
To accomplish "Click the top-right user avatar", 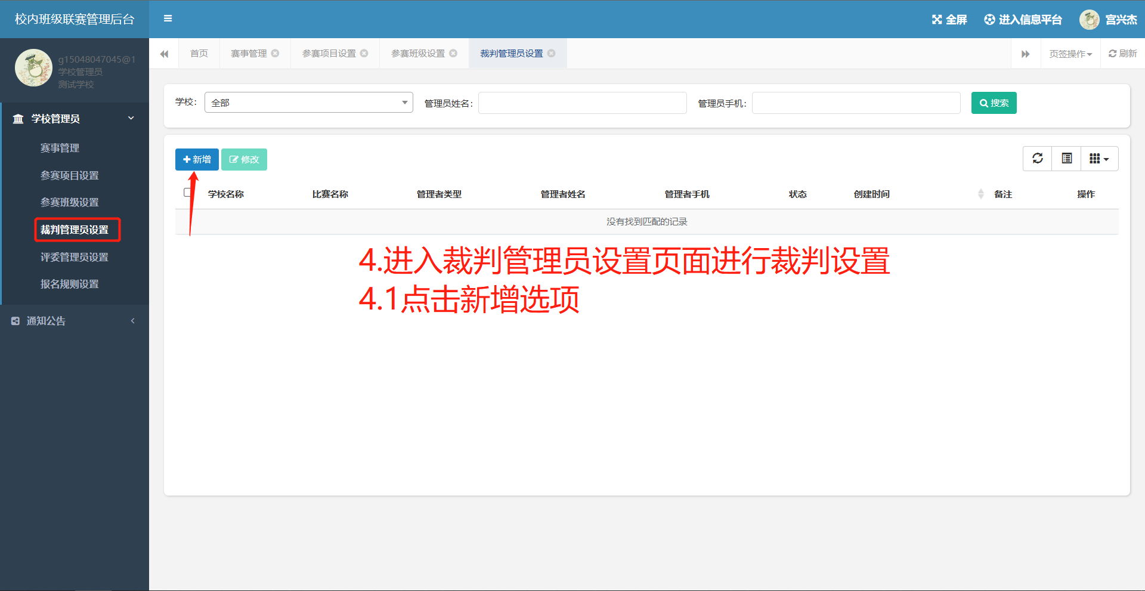I will [x=1089, y=20].
